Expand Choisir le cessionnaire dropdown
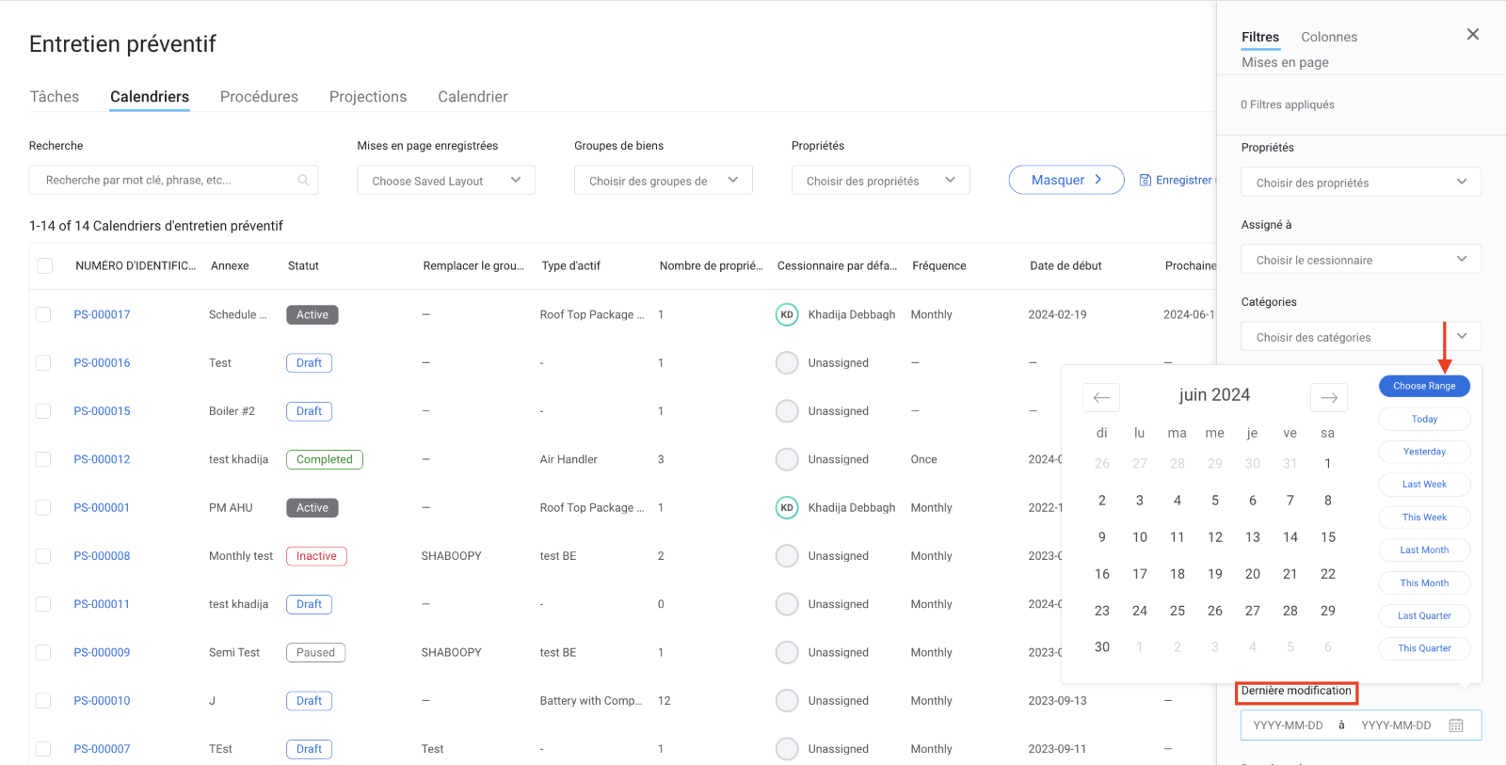1506x765 pixels. (1360, 260)
